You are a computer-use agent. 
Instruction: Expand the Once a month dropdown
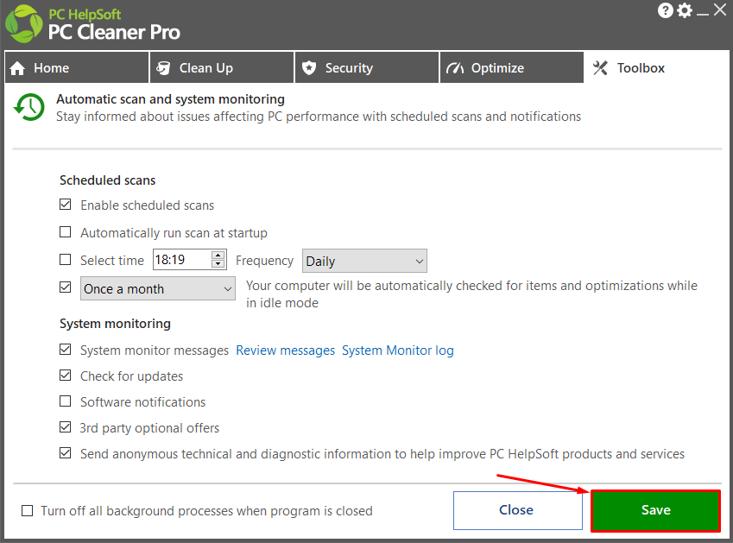coord(157,288)
